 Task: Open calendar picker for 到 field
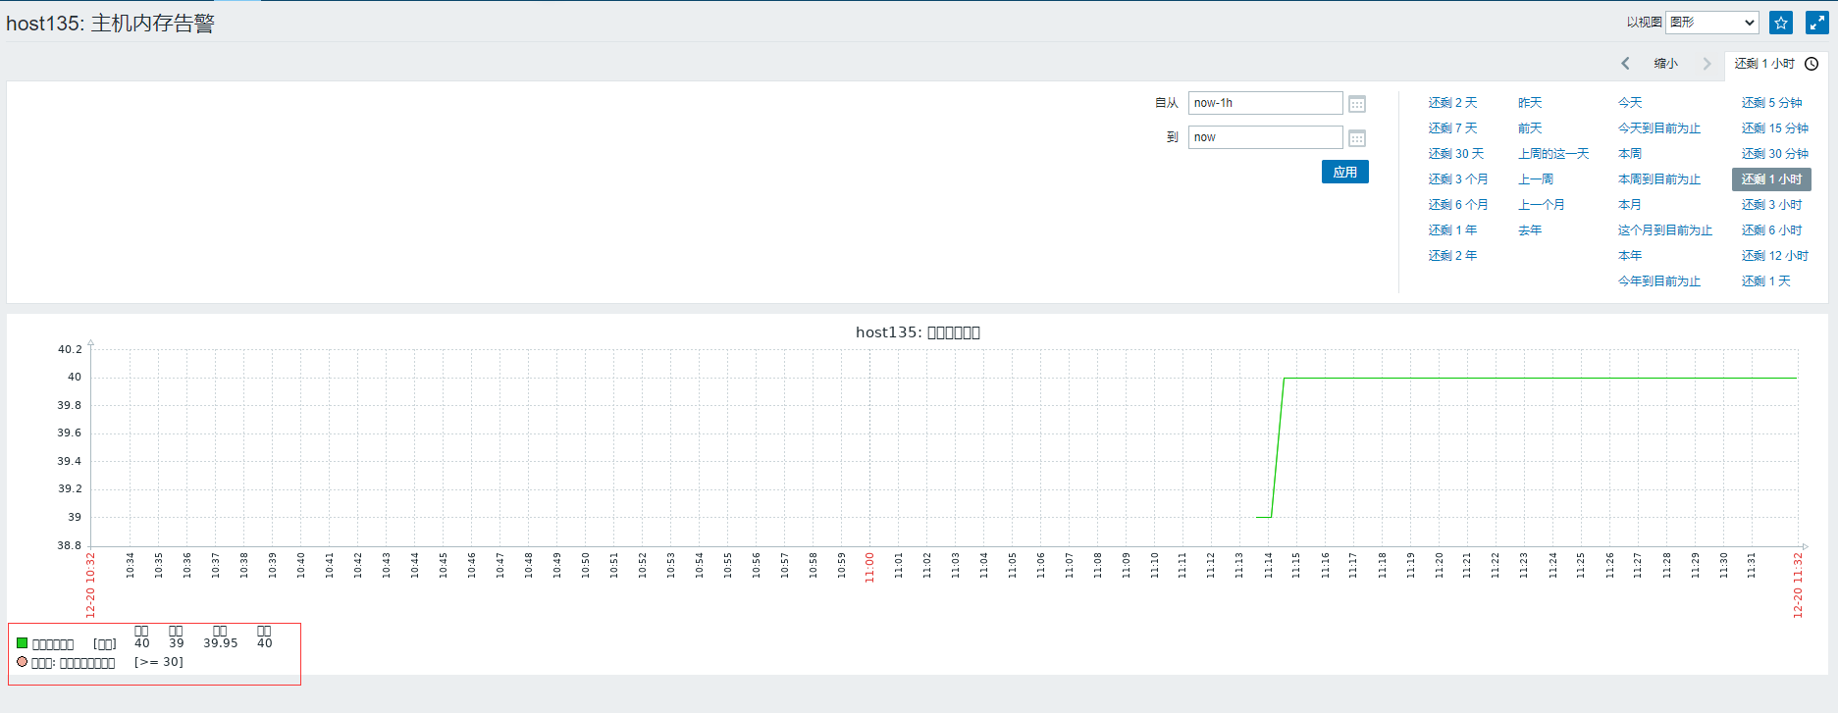1357,138
